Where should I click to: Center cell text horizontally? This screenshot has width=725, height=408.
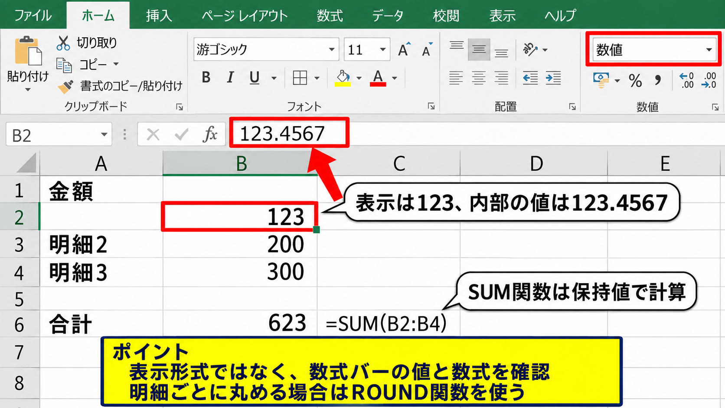(479, 78)
